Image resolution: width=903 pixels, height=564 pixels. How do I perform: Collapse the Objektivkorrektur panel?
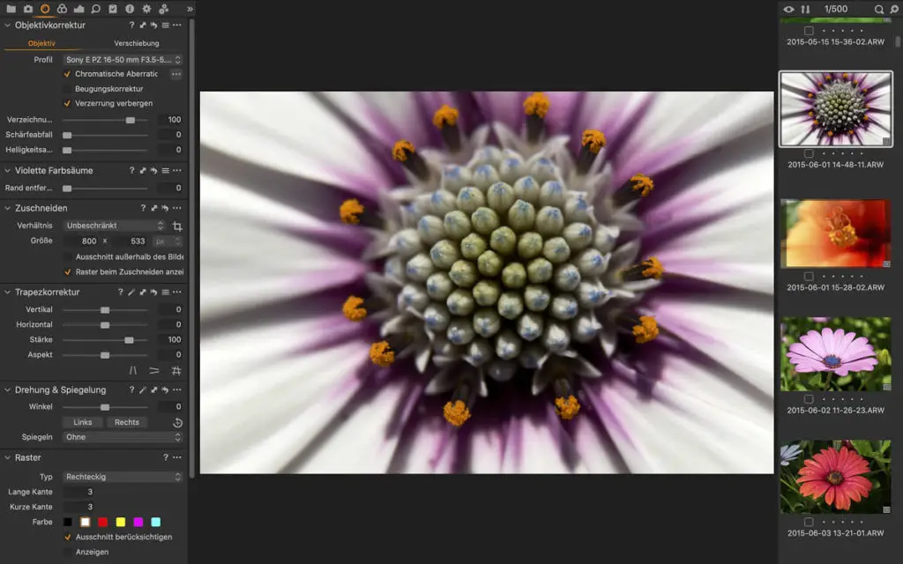coord(7,26)
